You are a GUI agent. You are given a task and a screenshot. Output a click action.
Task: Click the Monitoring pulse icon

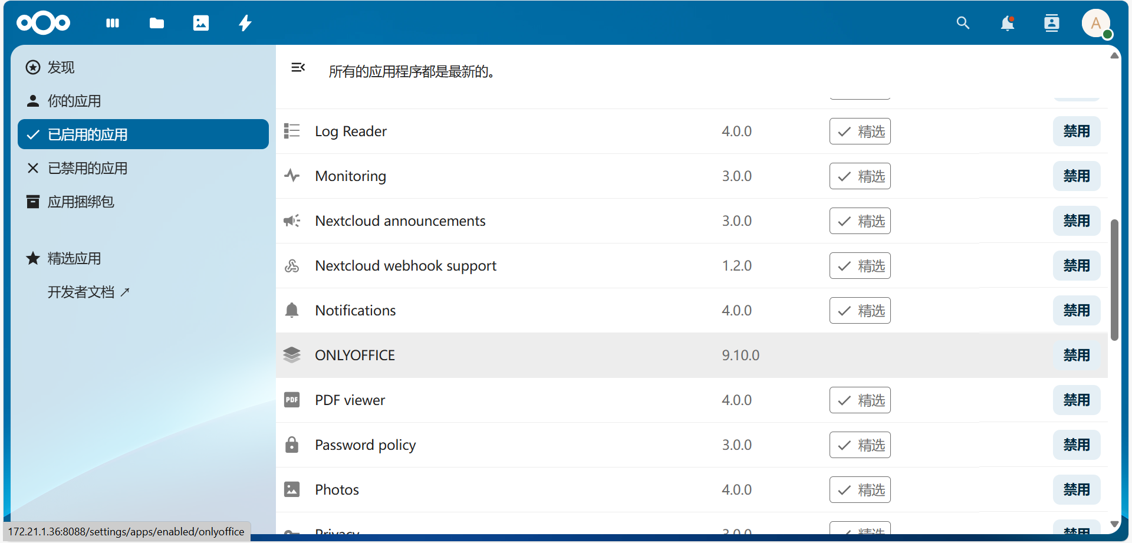292,176
